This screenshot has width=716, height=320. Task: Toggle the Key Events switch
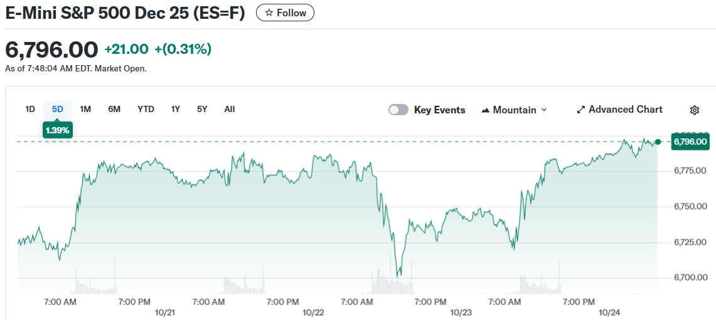398,110
